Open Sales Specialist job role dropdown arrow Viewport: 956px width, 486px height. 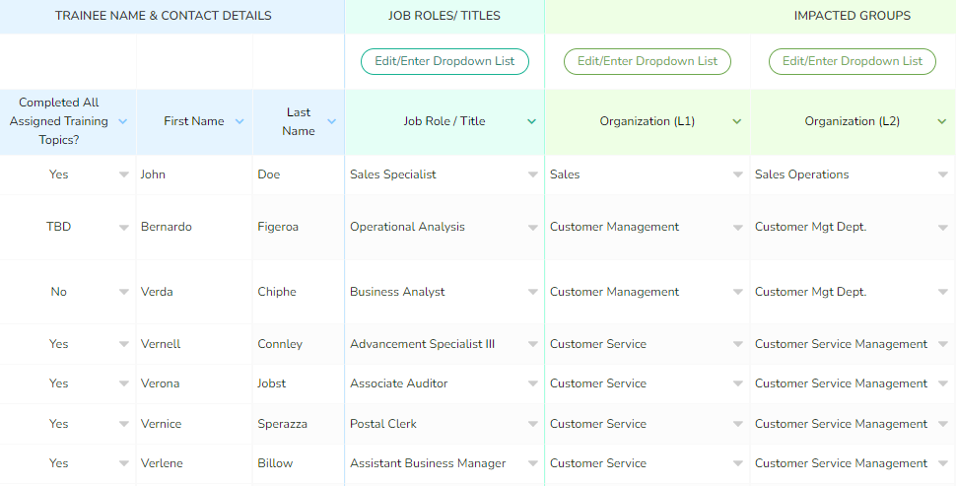click(533, 174)
